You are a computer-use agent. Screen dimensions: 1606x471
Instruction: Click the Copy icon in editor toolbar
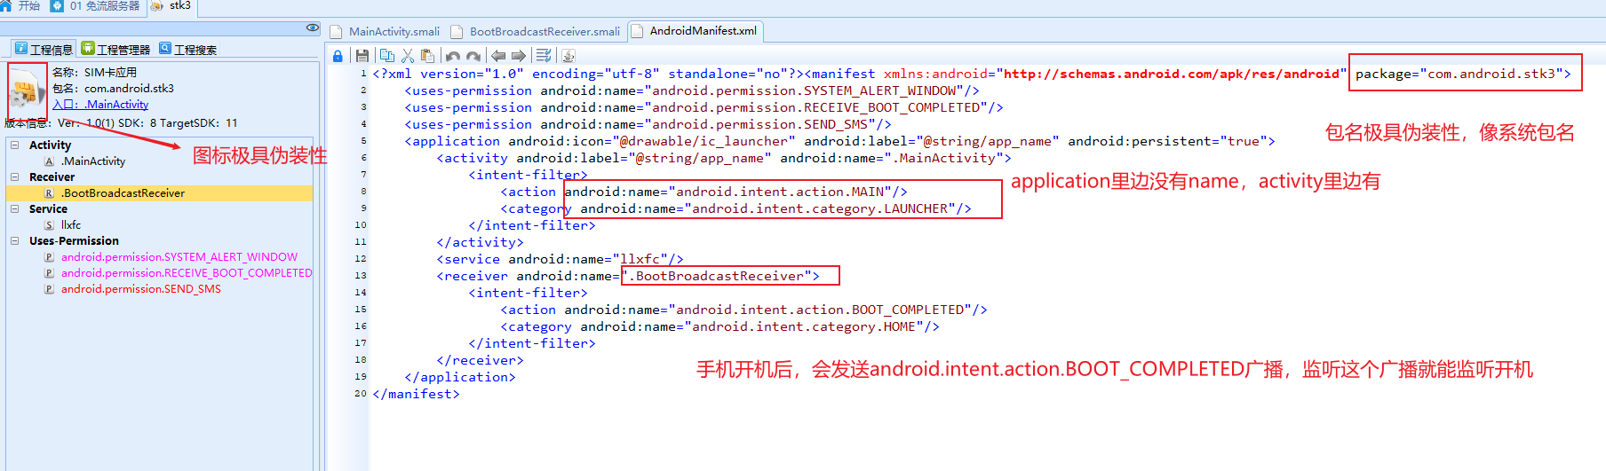387,56
